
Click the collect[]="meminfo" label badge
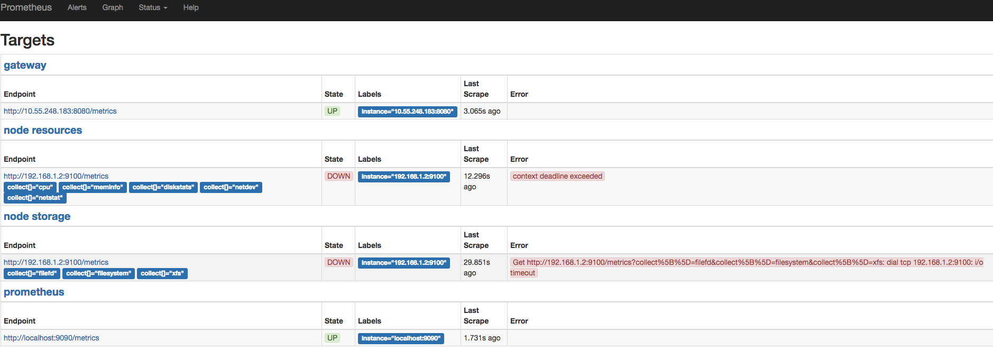[93, 187]
